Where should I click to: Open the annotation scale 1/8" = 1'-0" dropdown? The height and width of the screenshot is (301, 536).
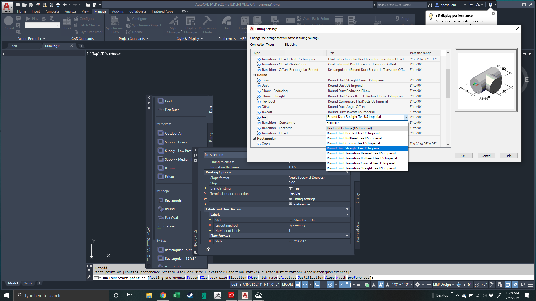coord(402,285)
